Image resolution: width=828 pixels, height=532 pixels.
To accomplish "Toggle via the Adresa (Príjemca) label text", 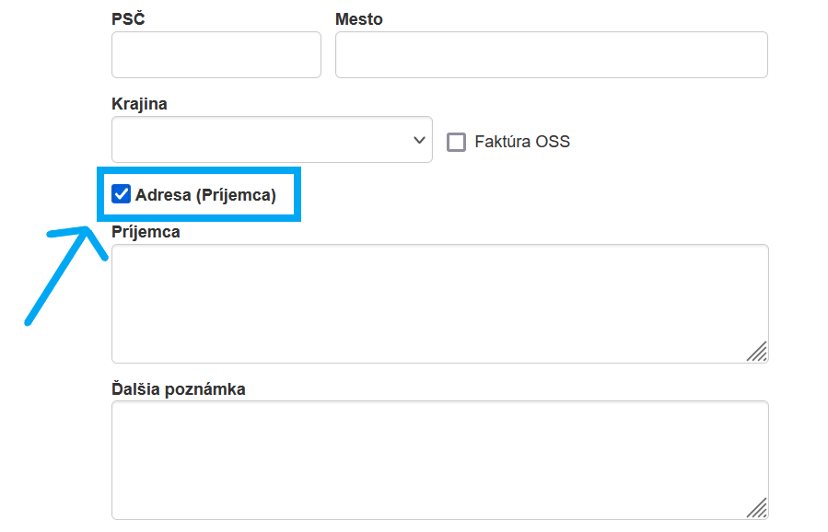I will tap(205, 195).
